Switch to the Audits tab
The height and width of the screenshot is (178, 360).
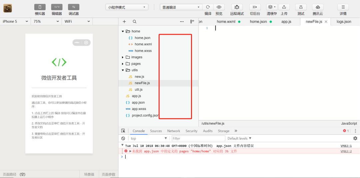(208, 131)
